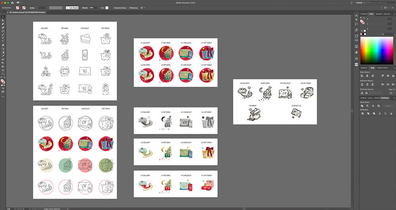Switch to the Layers panel tab
The width and height of the screenshot is (396, 210).
click(370, 97)
